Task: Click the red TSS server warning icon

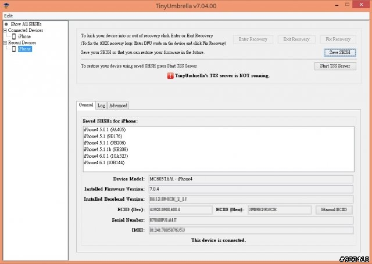Action: (x=170, y=76)
